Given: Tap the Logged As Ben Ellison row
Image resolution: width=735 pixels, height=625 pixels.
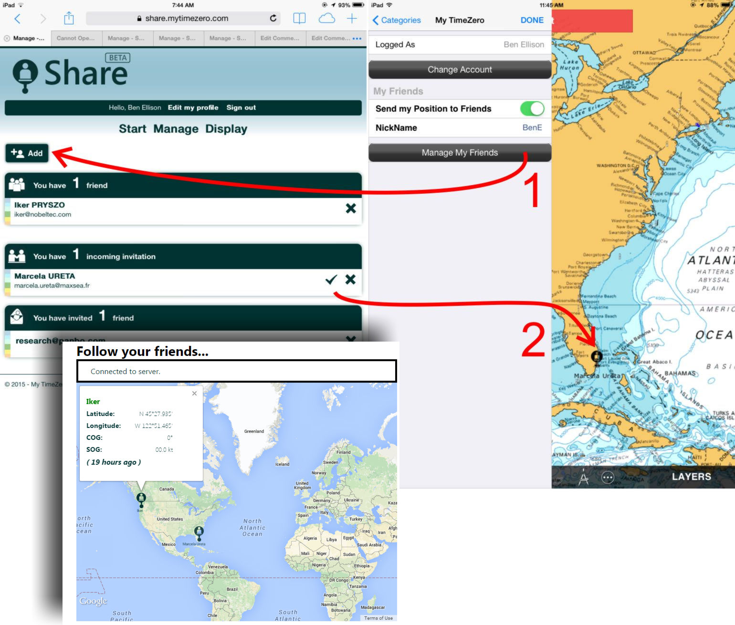Looking at the screenshot, I should 460,44.
